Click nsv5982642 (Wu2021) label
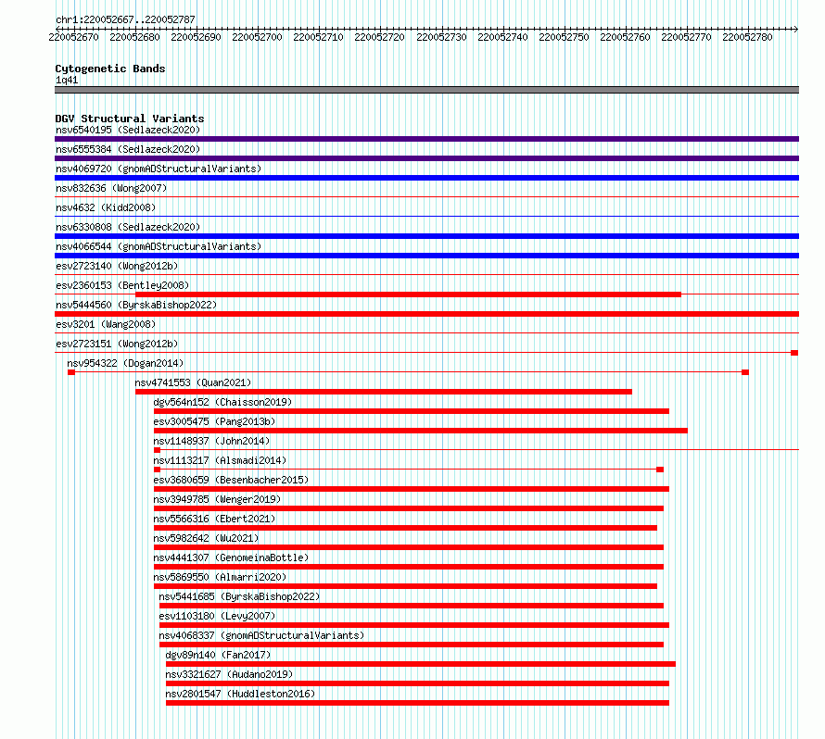Screen dimensions: 825x739 pos(206,538)
